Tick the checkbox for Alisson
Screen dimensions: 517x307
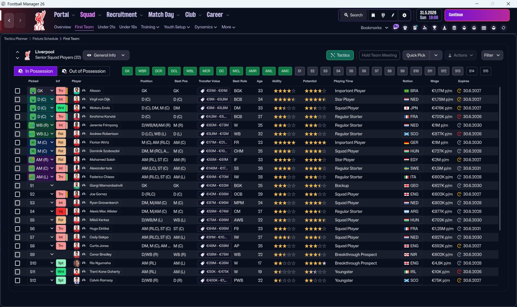(17, 91)
